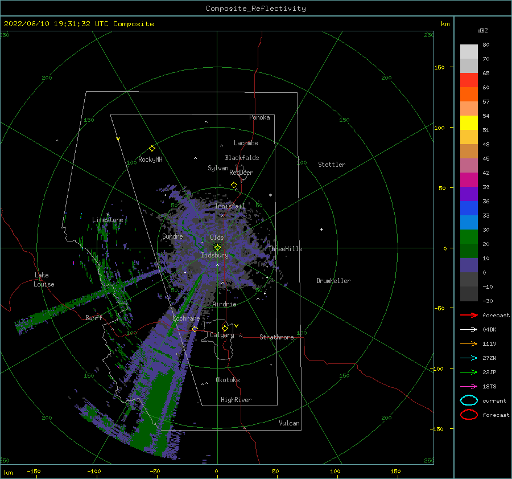Viewport: 512px width, 479px height.
Task: Click the Composite_Reflectivity title
Action: coord(256,9)
